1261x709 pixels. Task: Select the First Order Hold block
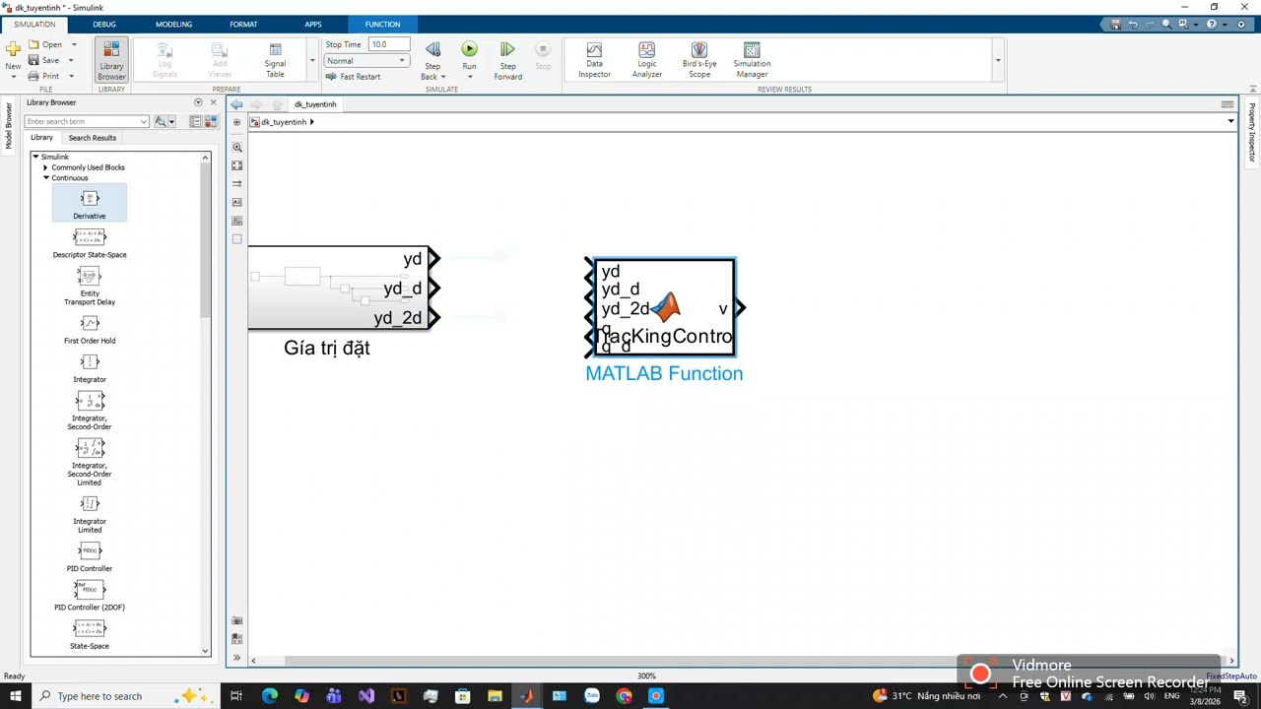pyautogui.click(x=89, y=330)
